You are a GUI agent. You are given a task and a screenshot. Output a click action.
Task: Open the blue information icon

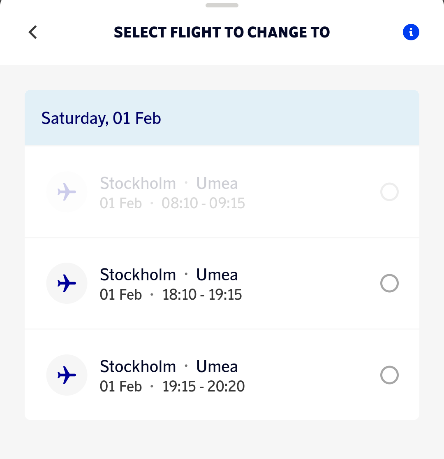tap(411, 32)
